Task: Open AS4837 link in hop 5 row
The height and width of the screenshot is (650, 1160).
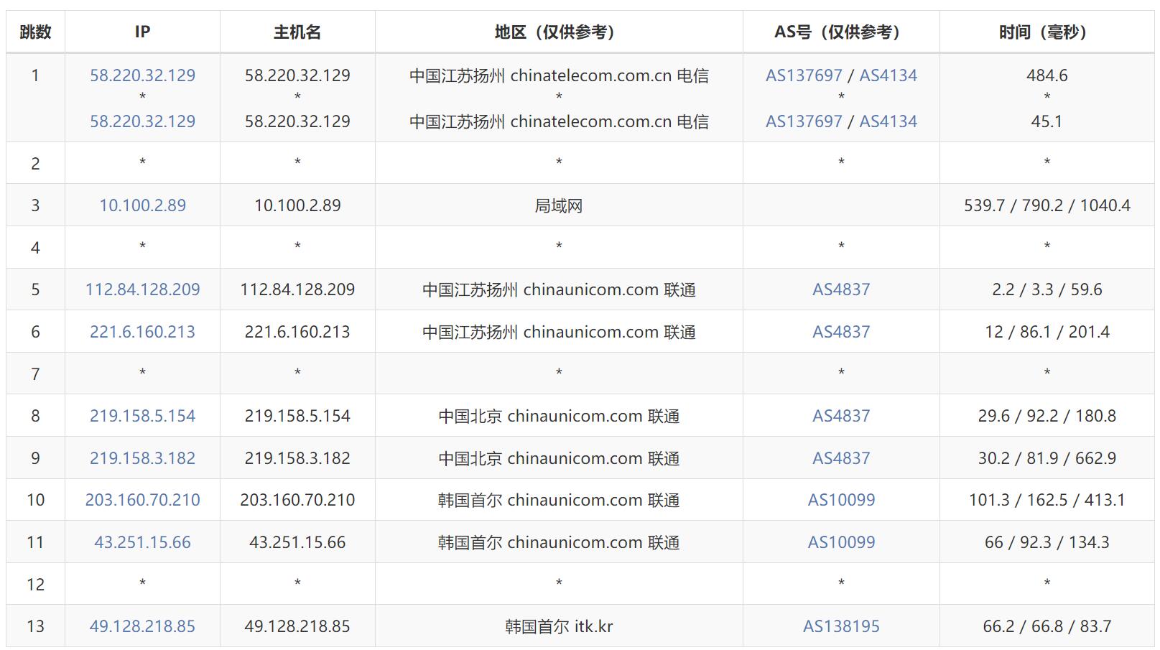Action: tap(841, 289)
